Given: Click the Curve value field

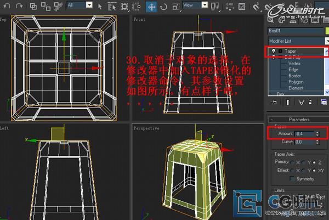Looking at the screenshot, I should coord(304,142).
